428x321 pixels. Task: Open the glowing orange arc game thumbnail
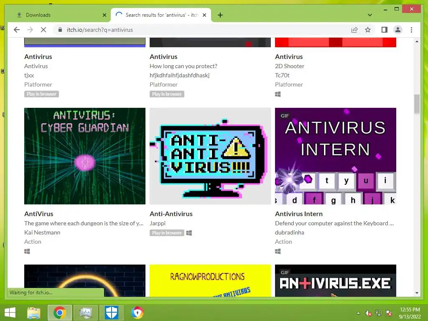pos(84,280)
